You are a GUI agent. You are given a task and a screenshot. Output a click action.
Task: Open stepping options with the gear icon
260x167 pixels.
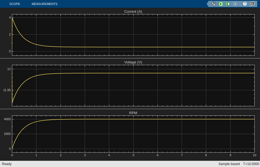pos(214,4)
